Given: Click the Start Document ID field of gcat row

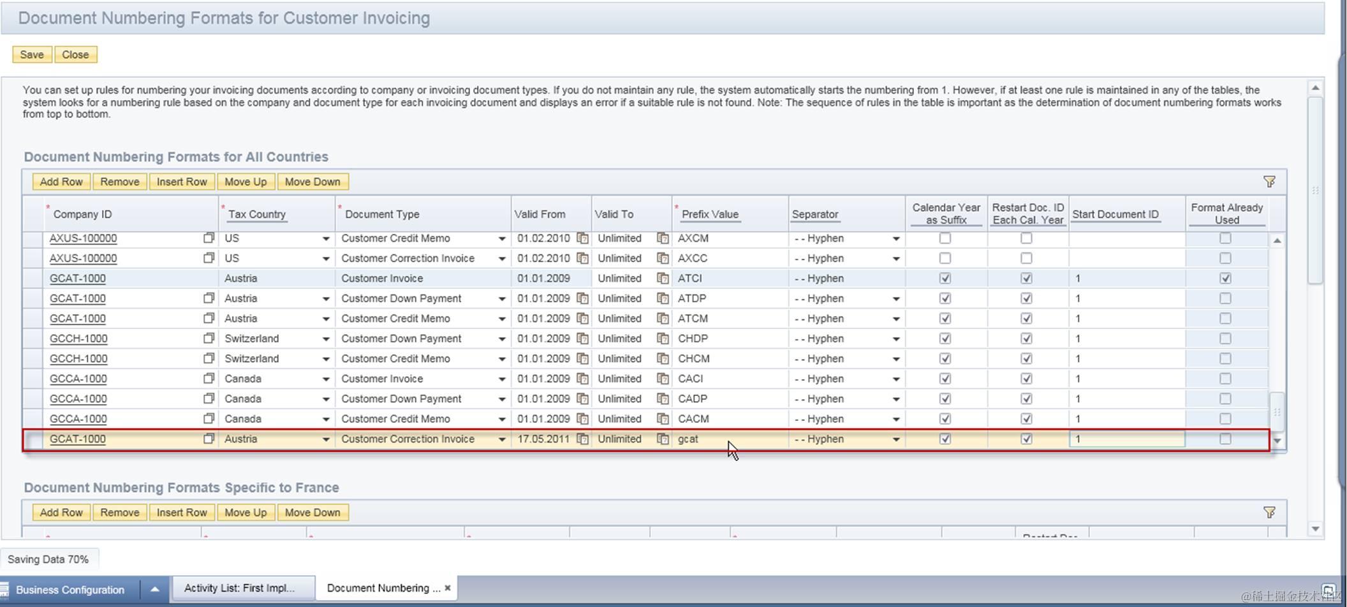Looking at the screenshot, I should pos(1127,439).
